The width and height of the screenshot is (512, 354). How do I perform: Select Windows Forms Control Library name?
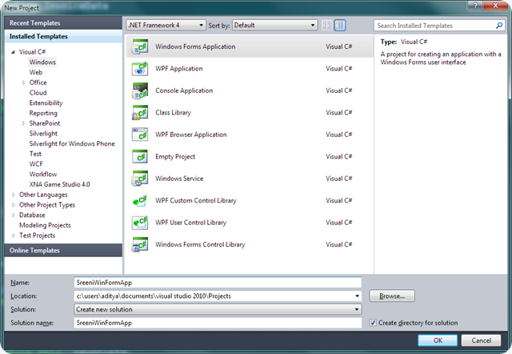[x=200, y=244]
